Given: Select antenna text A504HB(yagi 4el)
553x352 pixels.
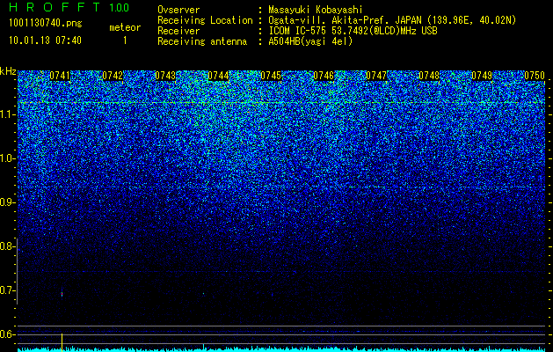Looking at the screenshot, I should tap(310, 41).
